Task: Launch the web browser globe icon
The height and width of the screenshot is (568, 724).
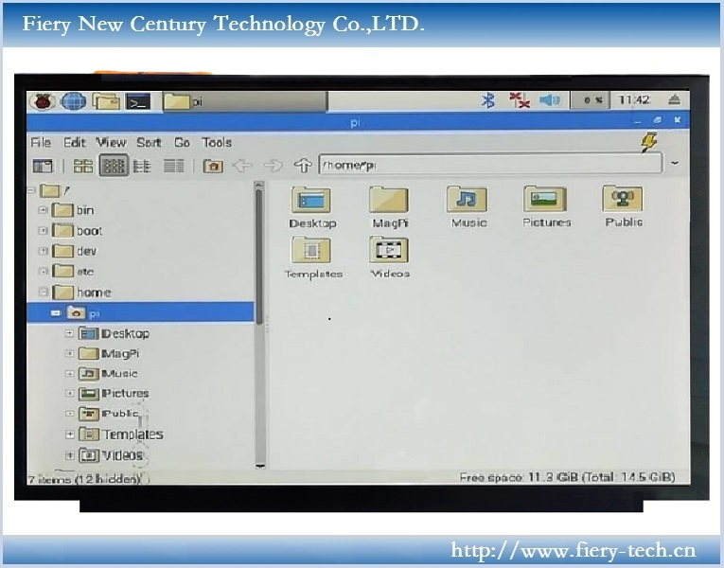Action: [x=74, y=100]
